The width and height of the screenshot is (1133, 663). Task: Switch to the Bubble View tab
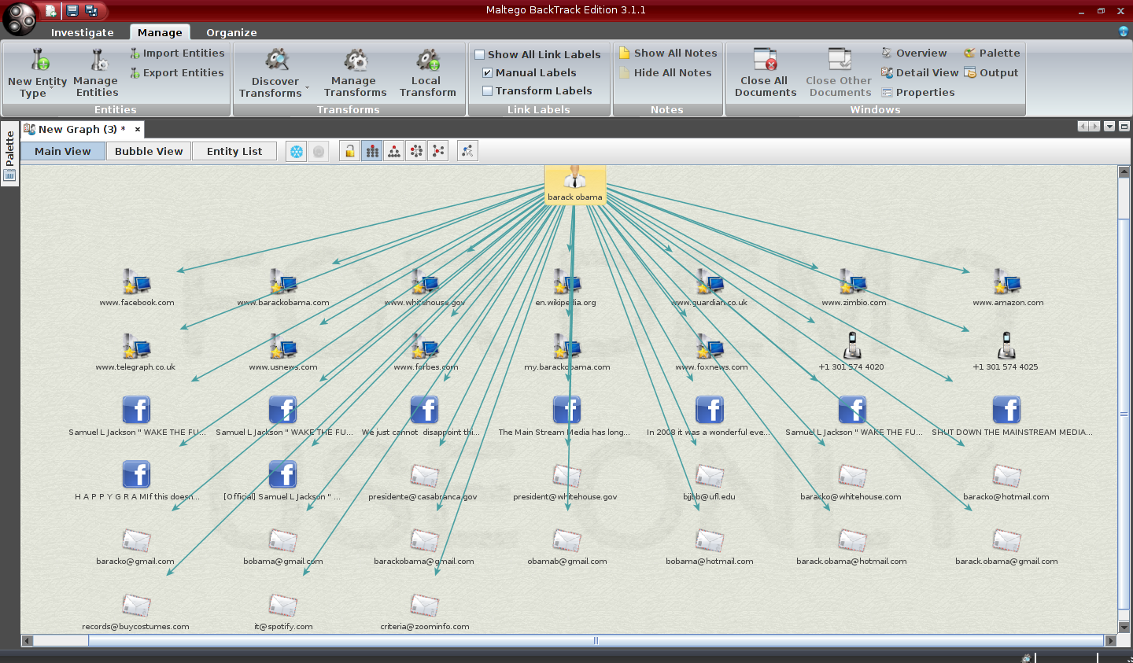[x=149, y=151]
